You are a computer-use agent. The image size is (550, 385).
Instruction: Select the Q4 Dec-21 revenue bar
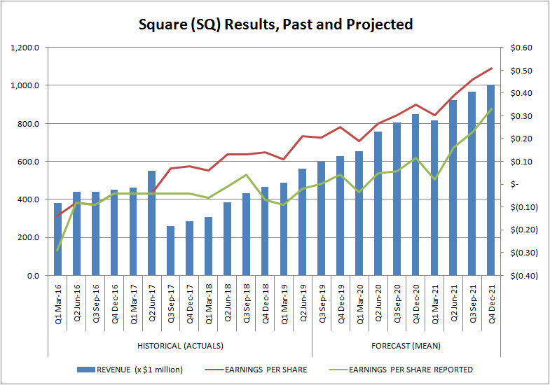tap(490, 180)
